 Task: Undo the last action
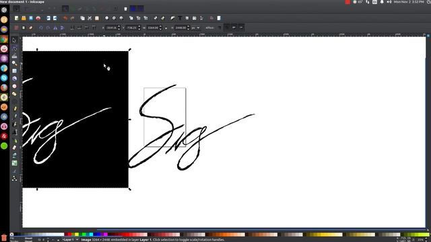[x=65, y=18]
